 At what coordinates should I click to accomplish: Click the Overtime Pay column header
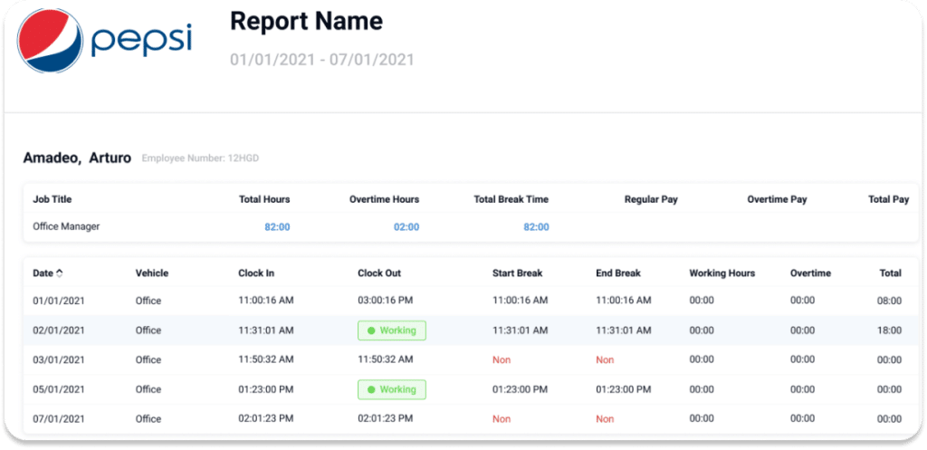click(777, 200)
